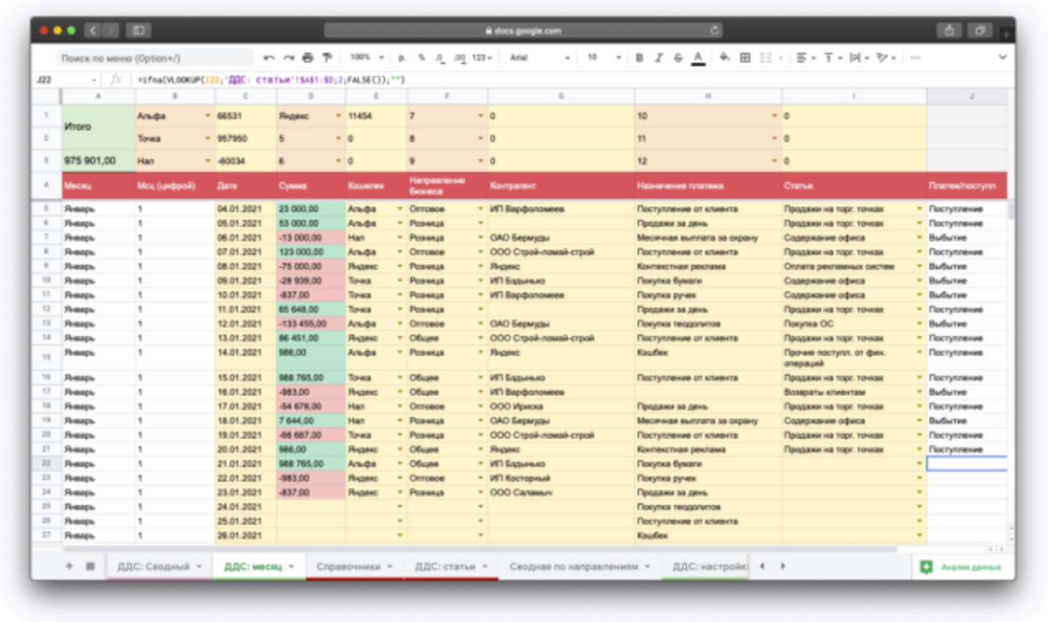Image resolution: width=1048 pixels, height=622 pixels.
Task: Select the paint format roller
Action: pyautogui.click(x=327, y=57)
